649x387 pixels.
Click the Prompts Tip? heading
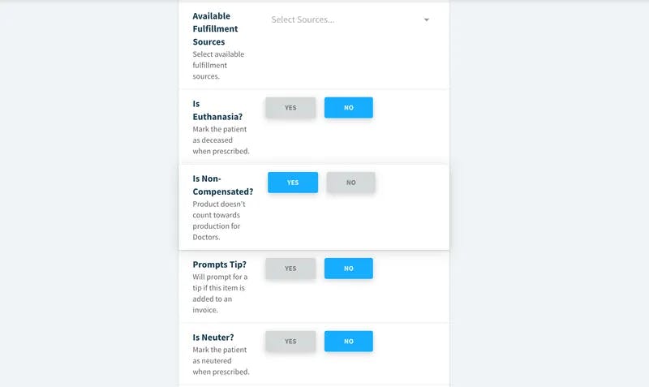point(219,264)
